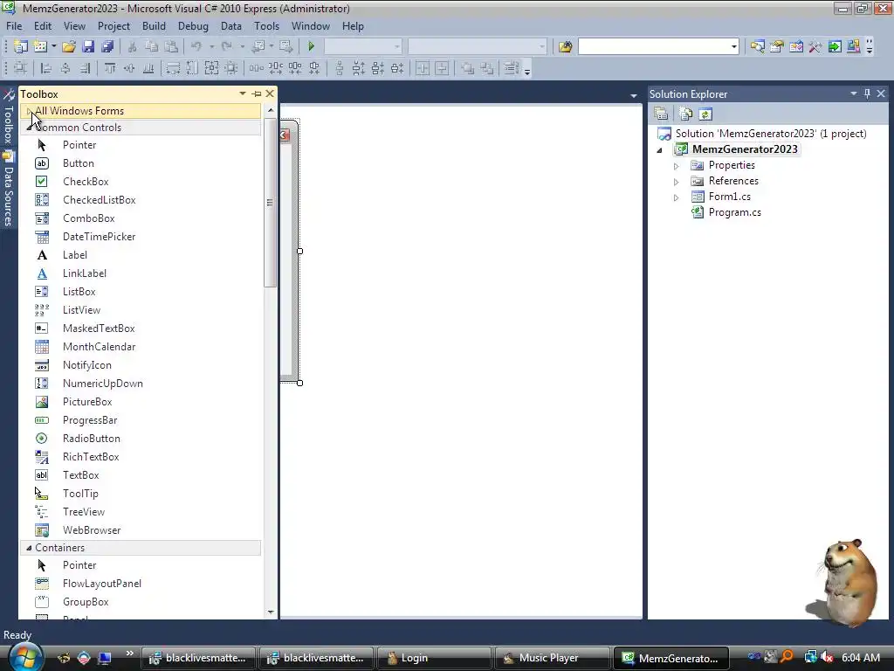Close the Toolbox panel
Viewport: 894px width, 671px height.
point(271,93)
